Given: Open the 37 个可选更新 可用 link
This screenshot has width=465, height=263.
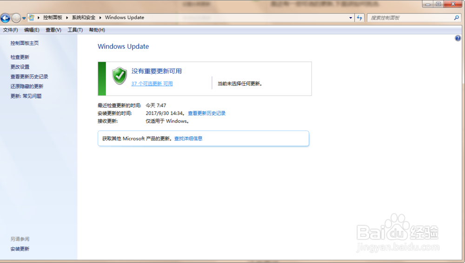Looking at the screenshot, I should pos(152,83).
